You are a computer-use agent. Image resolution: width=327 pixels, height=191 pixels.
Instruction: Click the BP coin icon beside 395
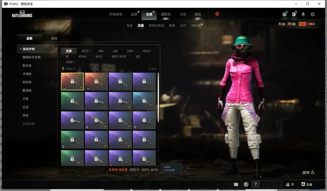coord(289,24)
